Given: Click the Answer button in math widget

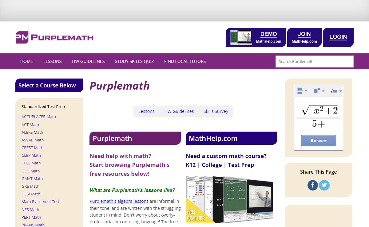Looking at the screenshot, I should click(x=318, y=140).
